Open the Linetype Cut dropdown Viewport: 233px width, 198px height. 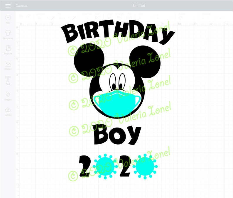tap(43, 18)
